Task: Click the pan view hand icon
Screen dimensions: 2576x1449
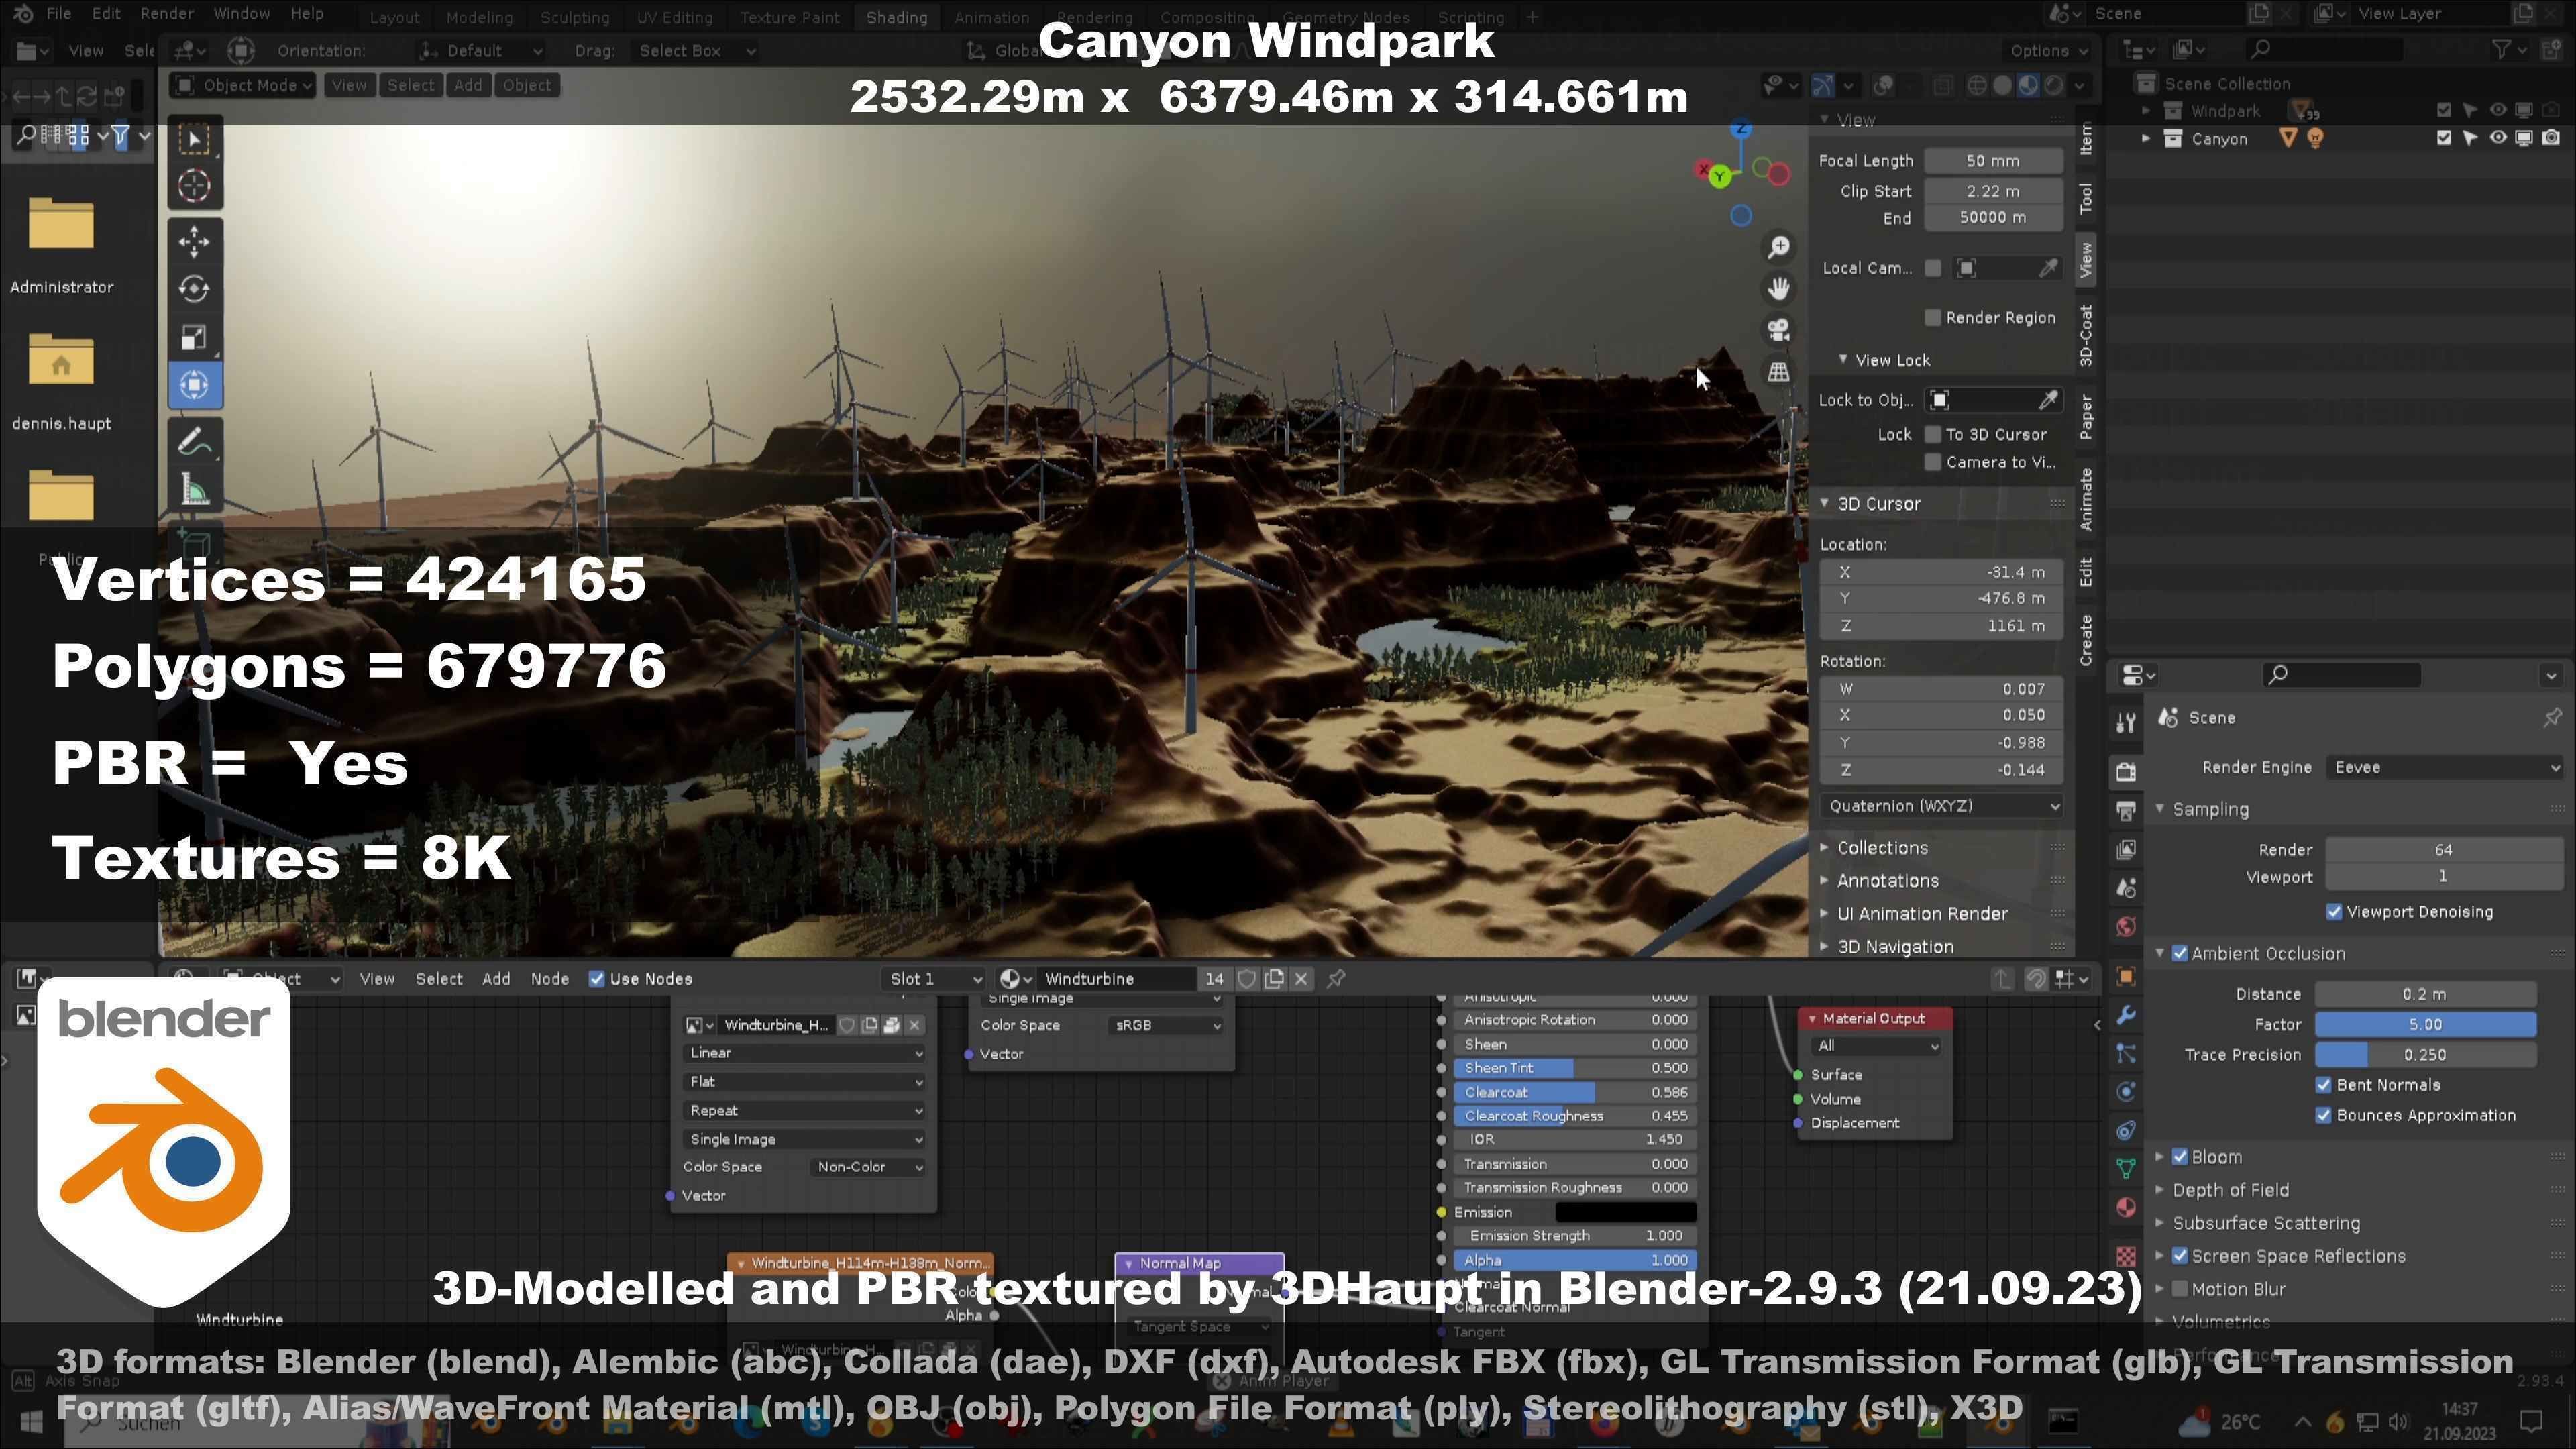Action: pos(1778,289)
